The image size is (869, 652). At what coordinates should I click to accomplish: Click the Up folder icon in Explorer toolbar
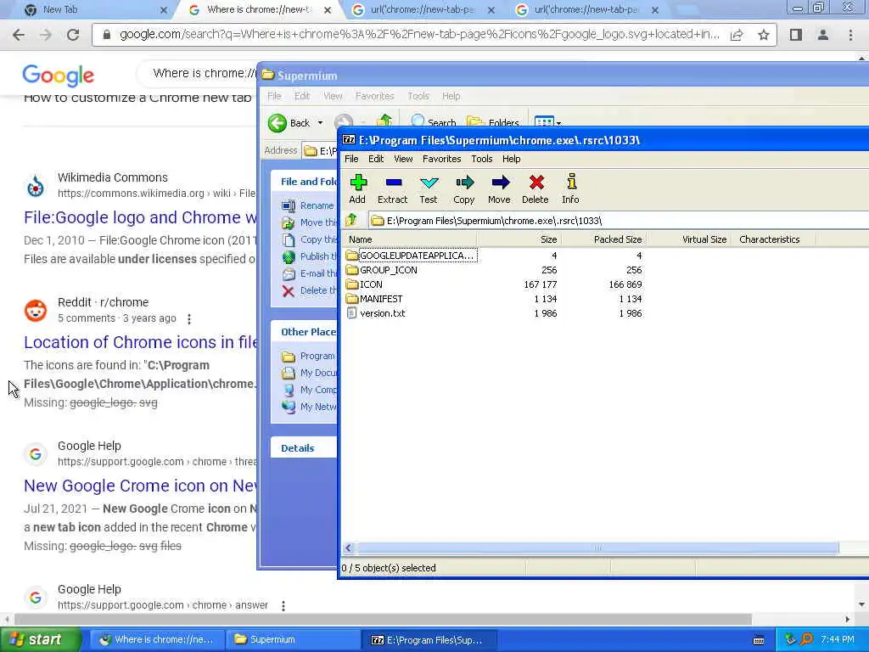click(x=384, y=121)
